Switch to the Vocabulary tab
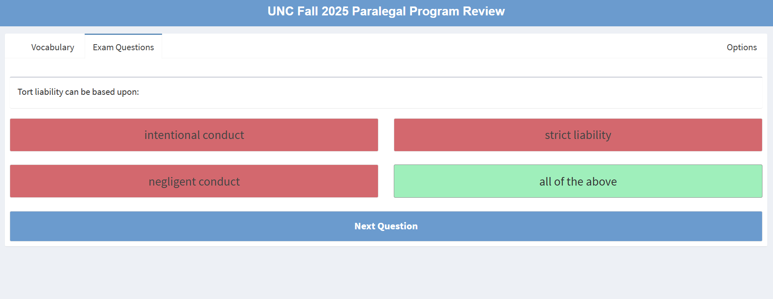This screenshot has width=773, height=299. (53, 47)
